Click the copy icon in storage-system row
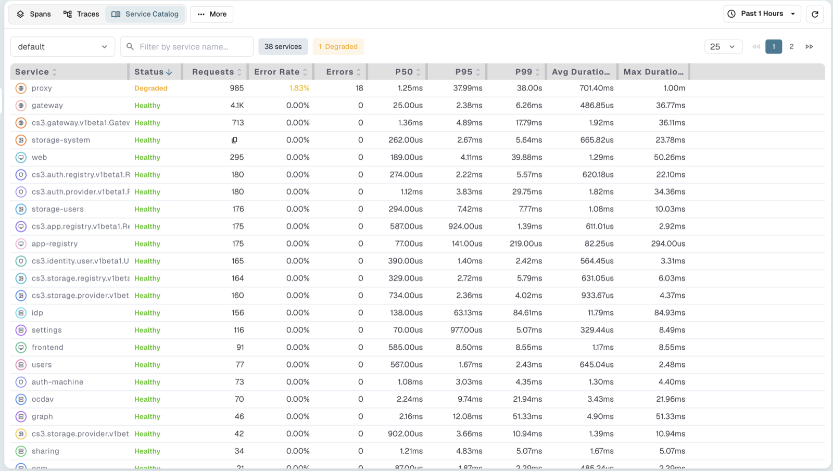Viewport: 833px width, 471px height. pyautogui.click(x=234, y=140)
